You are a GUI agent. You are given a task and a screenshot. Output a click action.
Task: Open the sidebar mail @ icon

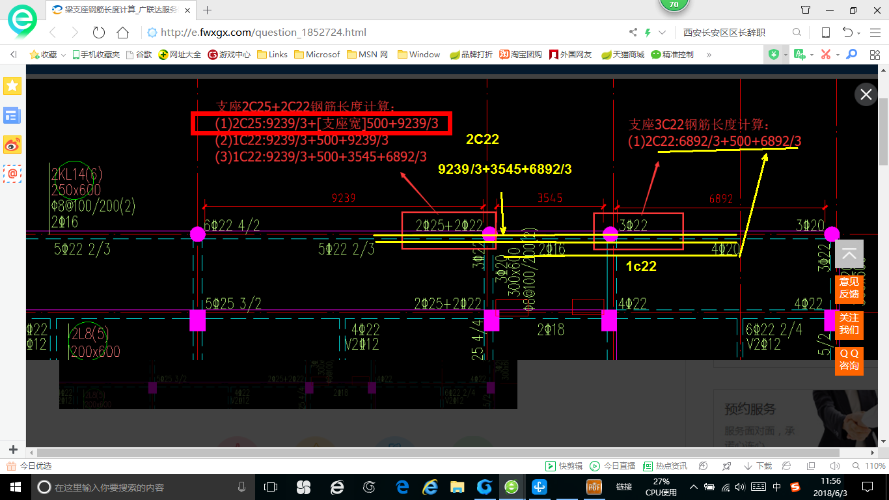pyautogui.click(x=12, y=174)
